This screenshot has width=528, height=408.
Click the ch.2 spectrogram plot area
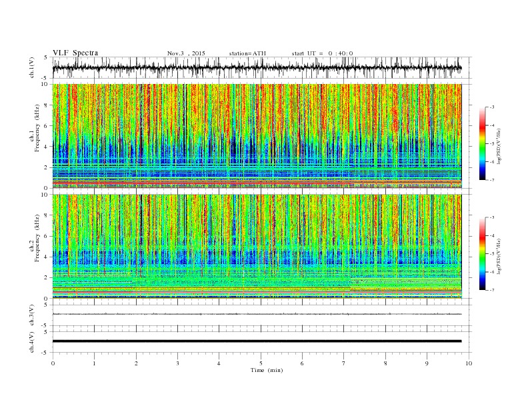point(257,247)
